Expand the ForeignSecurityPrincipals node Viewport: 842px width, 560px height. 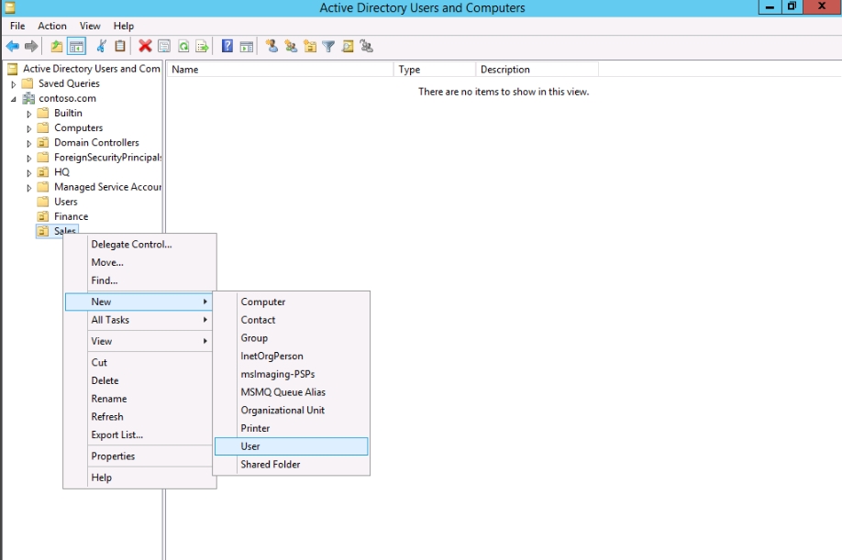tap(29, 159)
